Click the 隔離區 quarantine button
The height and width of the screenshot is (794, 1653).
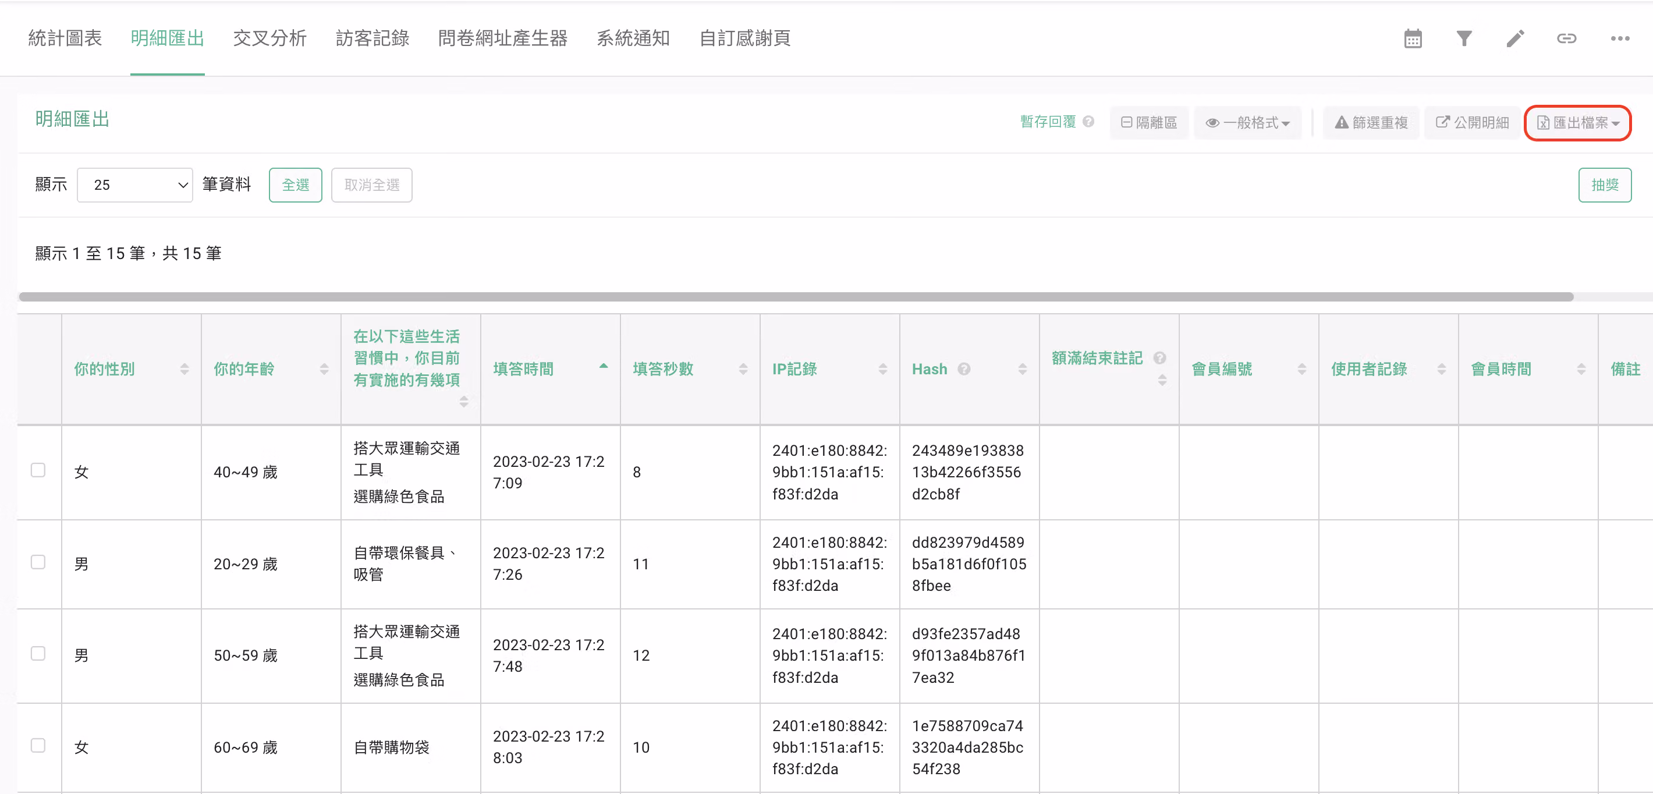pyautogui.click(x=1148, y=123)
